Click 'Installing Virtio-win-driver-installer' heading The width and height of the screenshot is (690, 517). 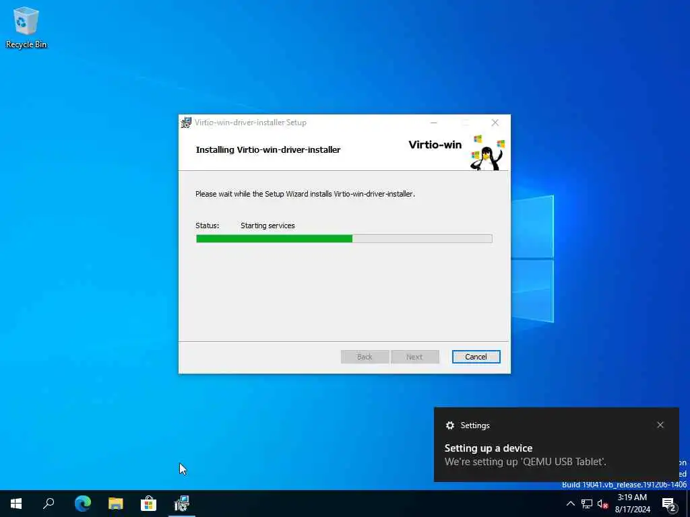[268, 149]
